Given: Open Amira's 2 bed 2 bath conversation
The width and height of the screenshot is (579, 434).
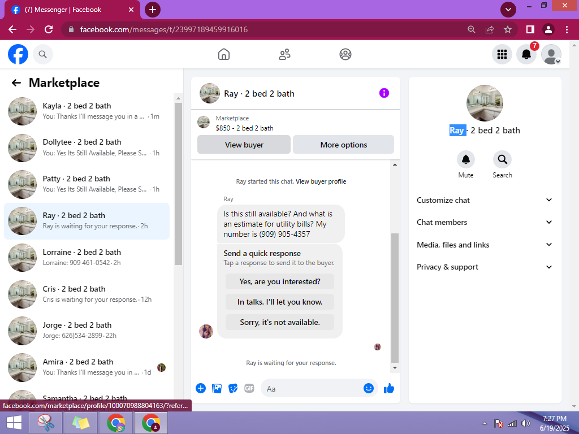Looking at the screenshot, I should tap(87, 367).
